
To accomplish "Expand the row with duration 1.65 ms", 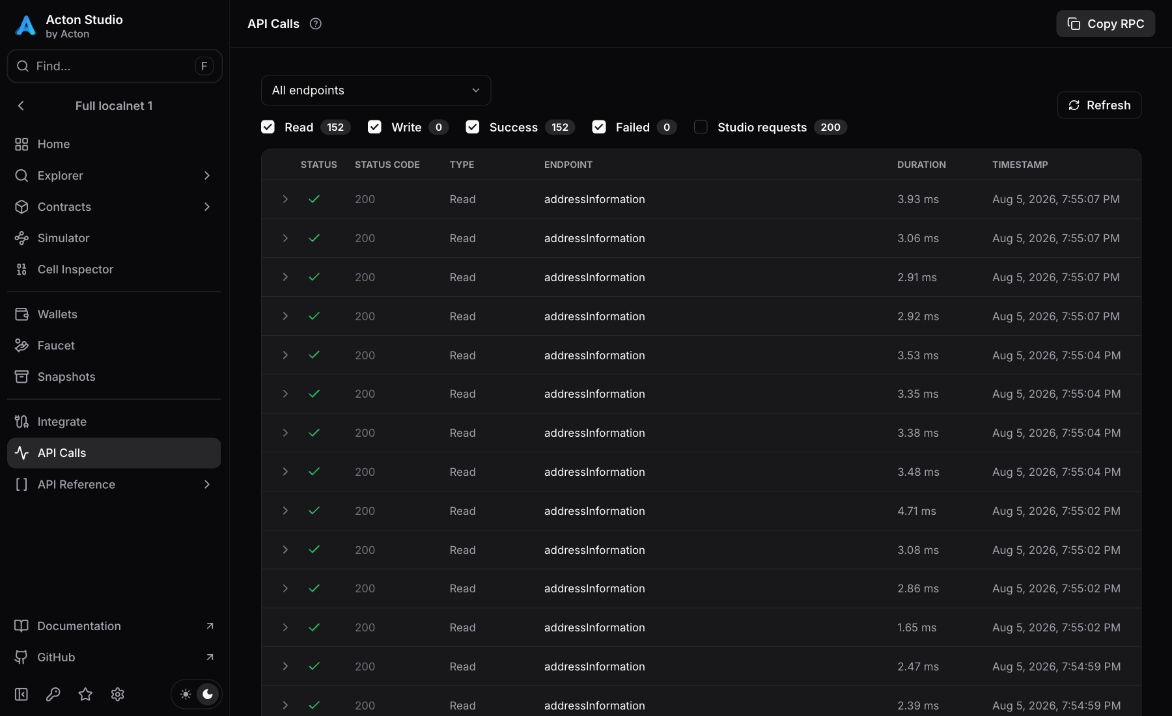I will [x=285, y=627].
